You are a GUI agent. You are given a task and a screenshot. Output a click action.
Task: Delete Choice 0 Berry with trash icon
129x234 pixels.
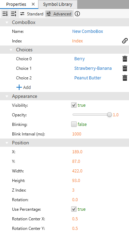click(125, 59)
